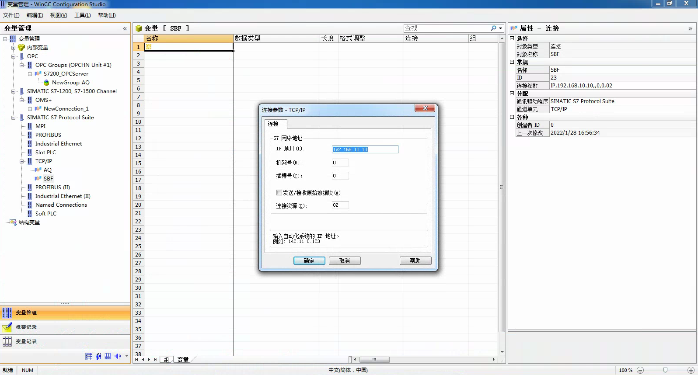Select the Slot PLC channel unit
Screen dimensions: 698x375
pos(45,152)
